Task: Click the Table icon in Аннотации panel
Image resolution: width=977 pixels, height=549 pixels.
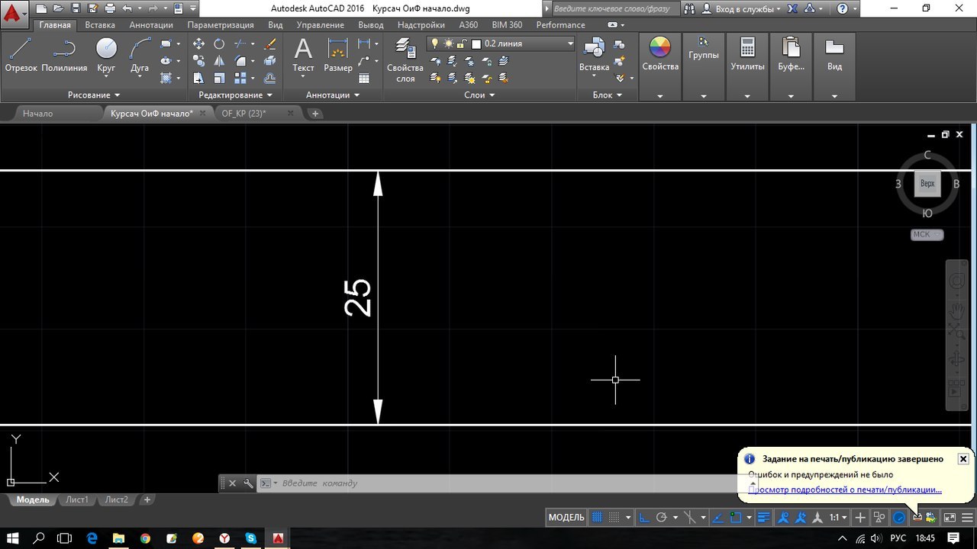Action: coord(364,78)
